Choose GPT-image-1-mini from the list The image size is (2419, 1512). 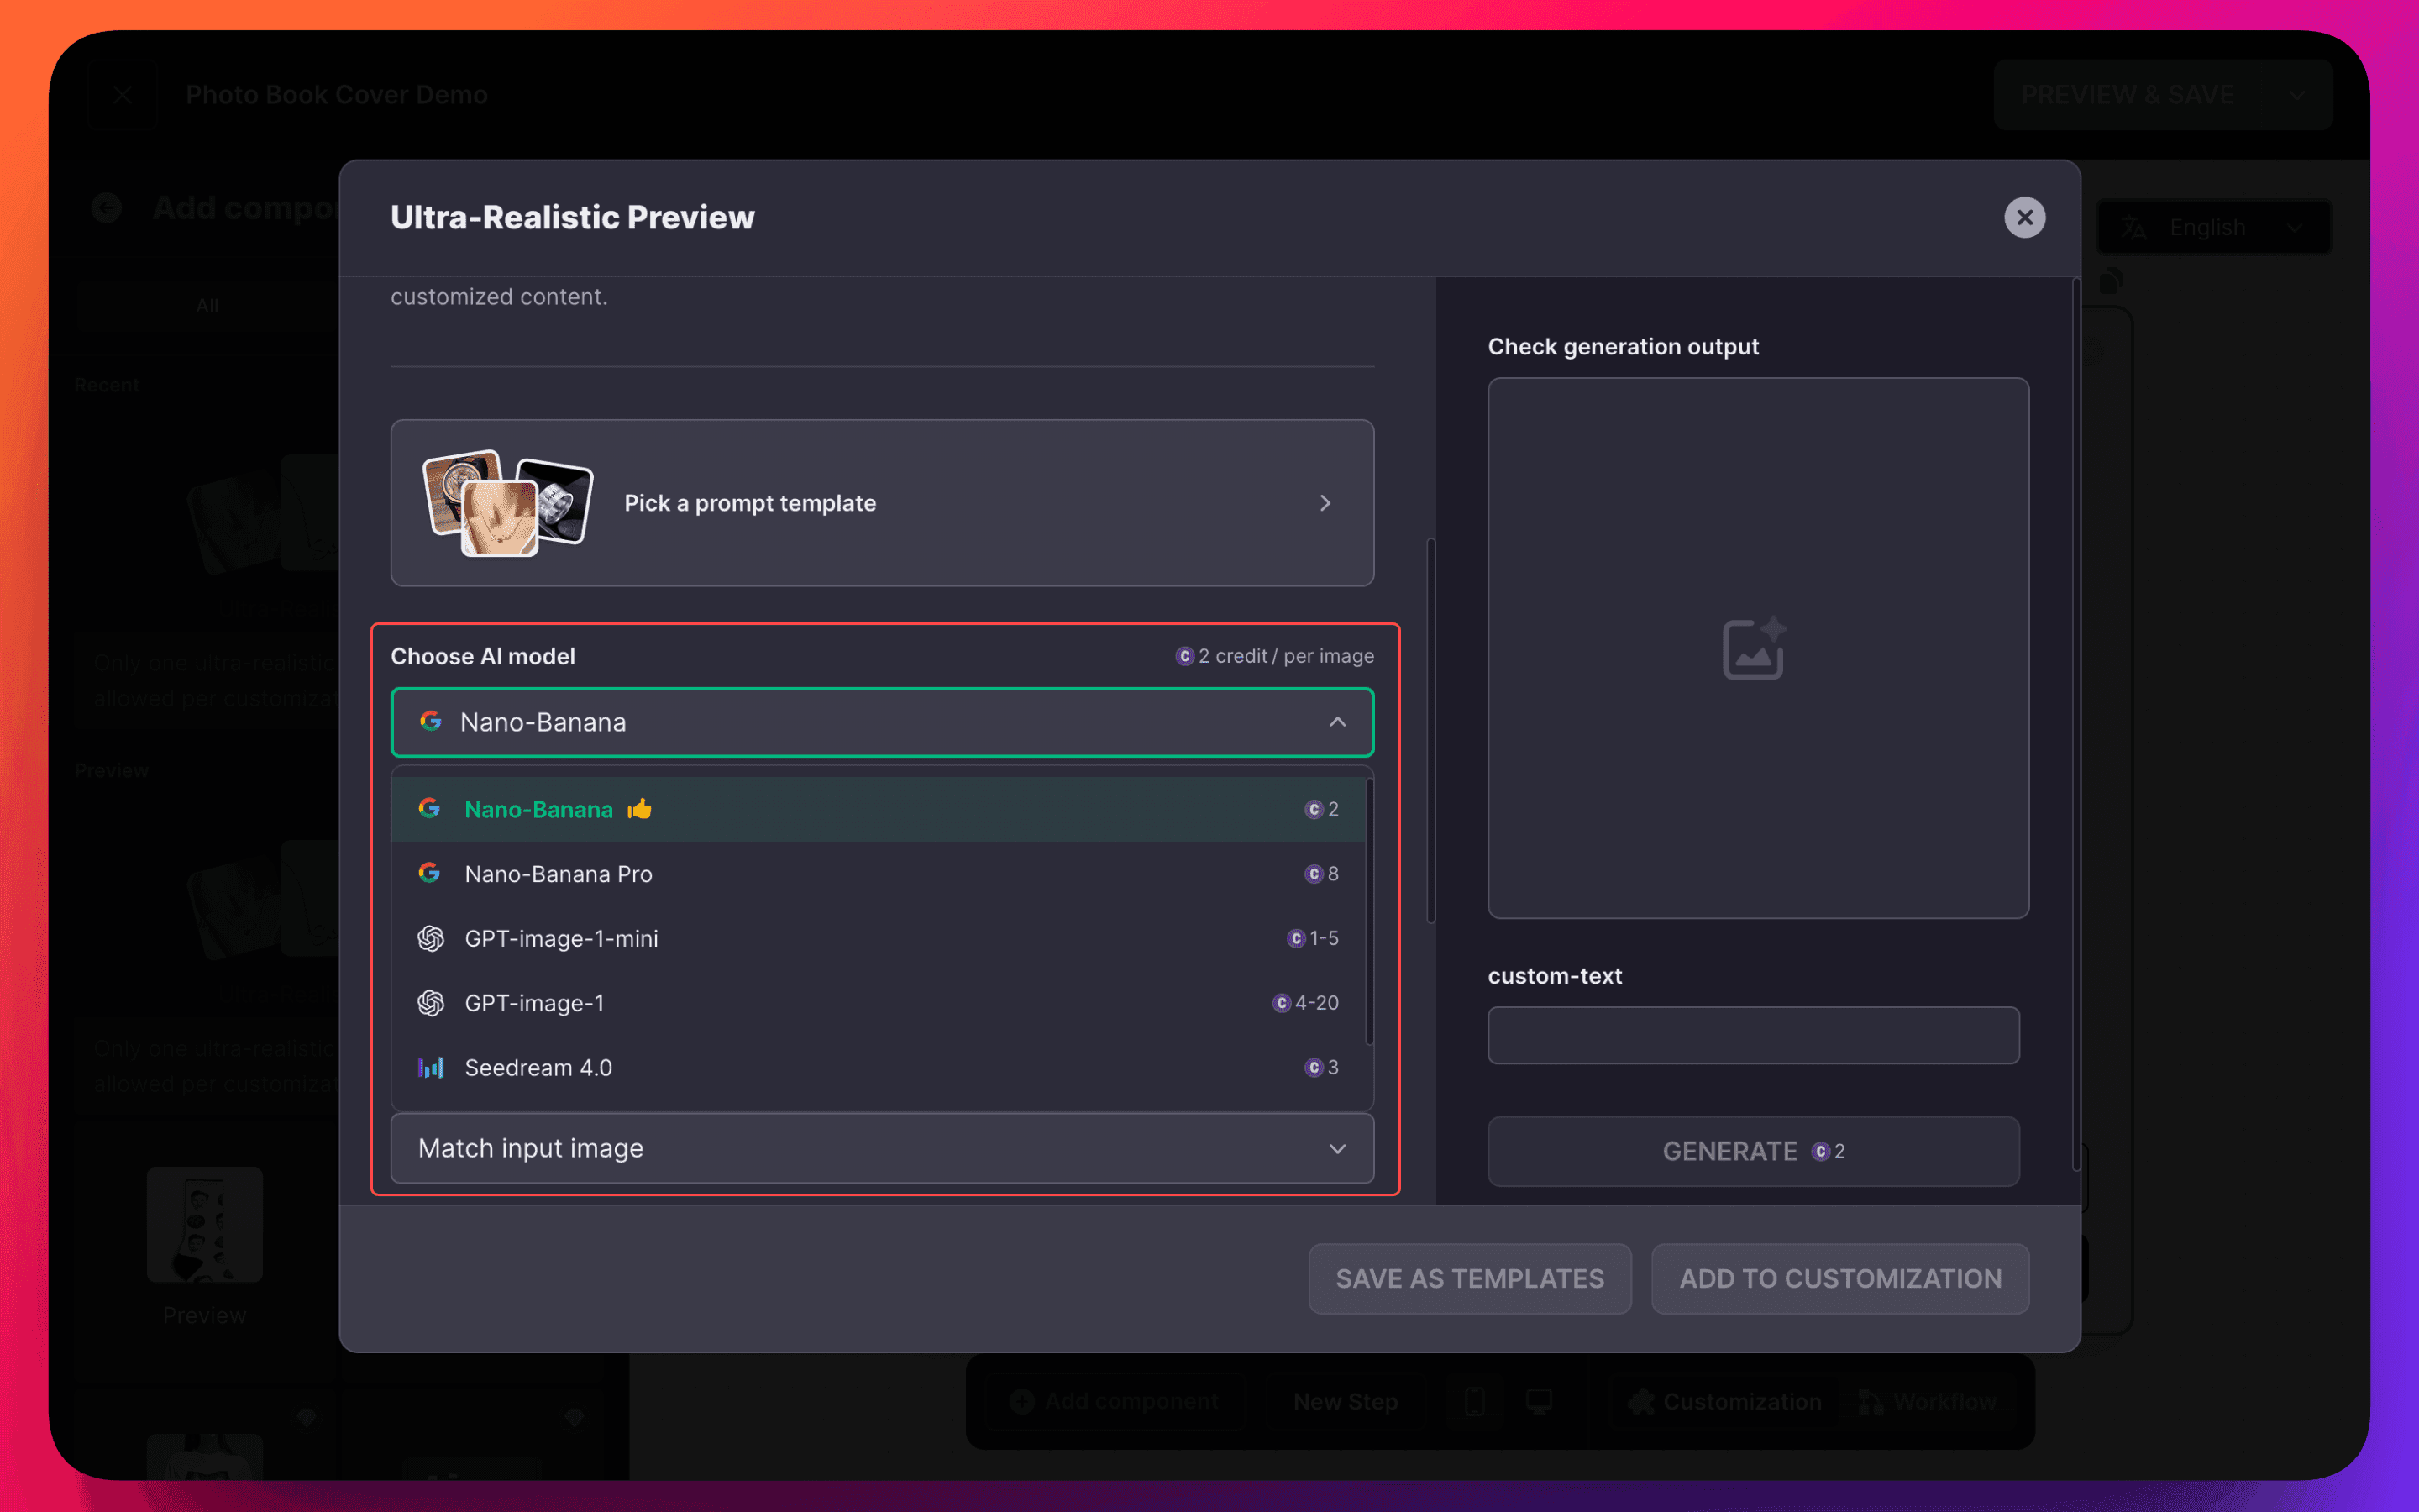tap(561, 938)
